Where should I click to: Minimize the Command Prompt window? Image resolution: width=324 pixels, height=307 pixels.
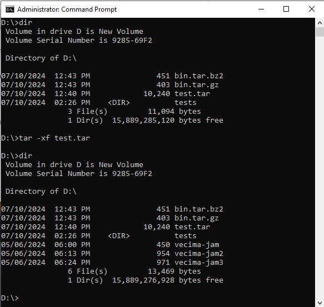[x=261, y=9]
